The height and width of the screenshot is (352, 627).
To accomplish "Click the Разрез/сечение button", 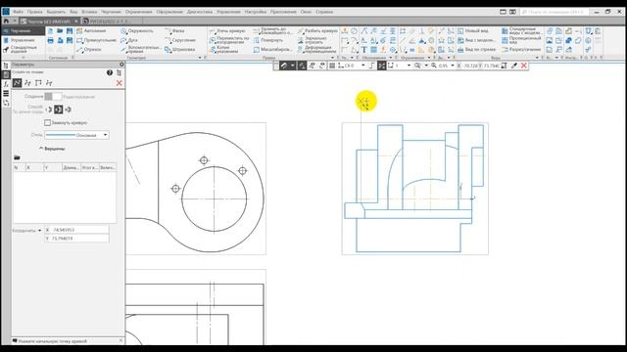I will point(521,50).
